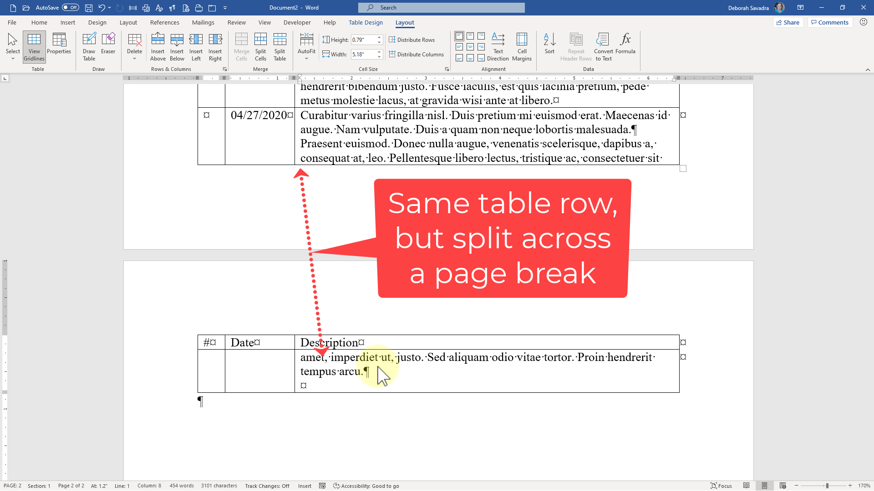Enable Focus mode in status bar
The image size is (874, 491).
click(722, 486)
